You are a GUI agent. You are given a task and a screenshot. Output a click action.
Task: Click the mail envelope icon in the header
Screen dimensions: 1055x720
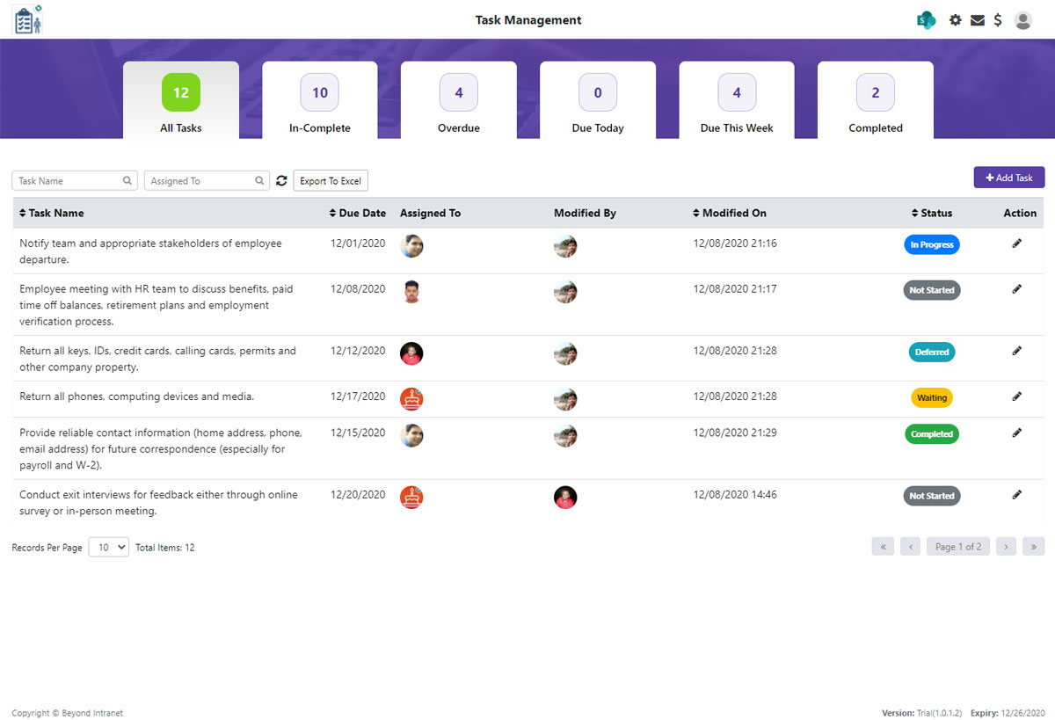[977, 19]
